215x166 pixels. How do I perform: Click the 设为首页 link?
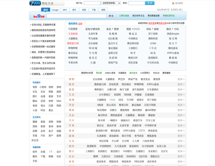pos(179,3)
